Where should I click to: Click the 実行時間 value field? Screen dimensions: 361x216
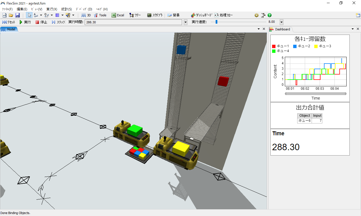[133, 22]
